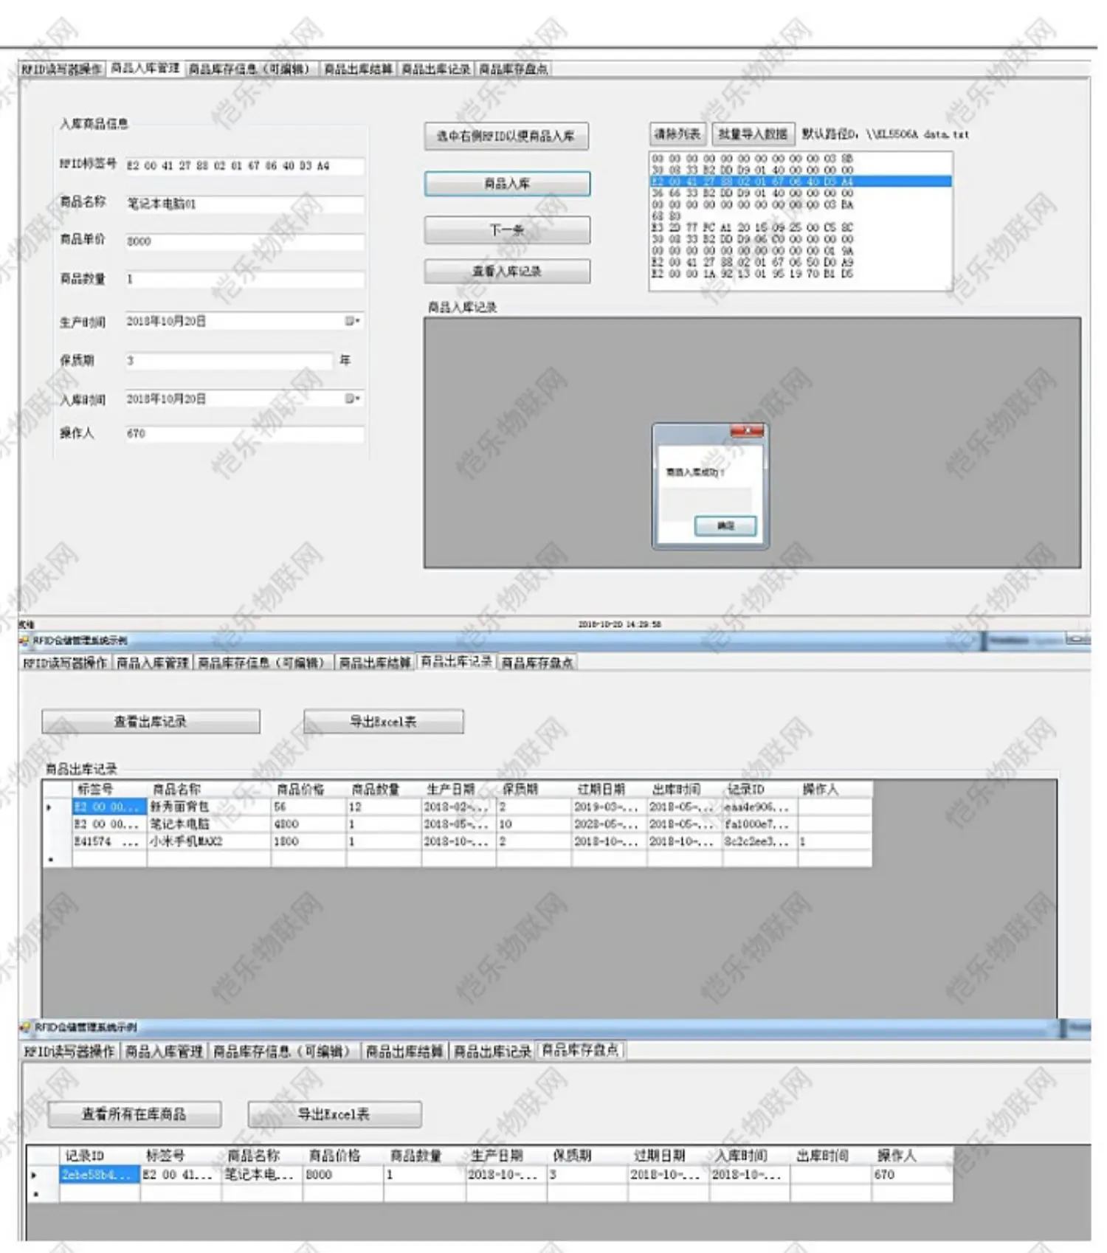Click the 下一条 button
Screen dimensions: 1107x1253
point(507,230)
